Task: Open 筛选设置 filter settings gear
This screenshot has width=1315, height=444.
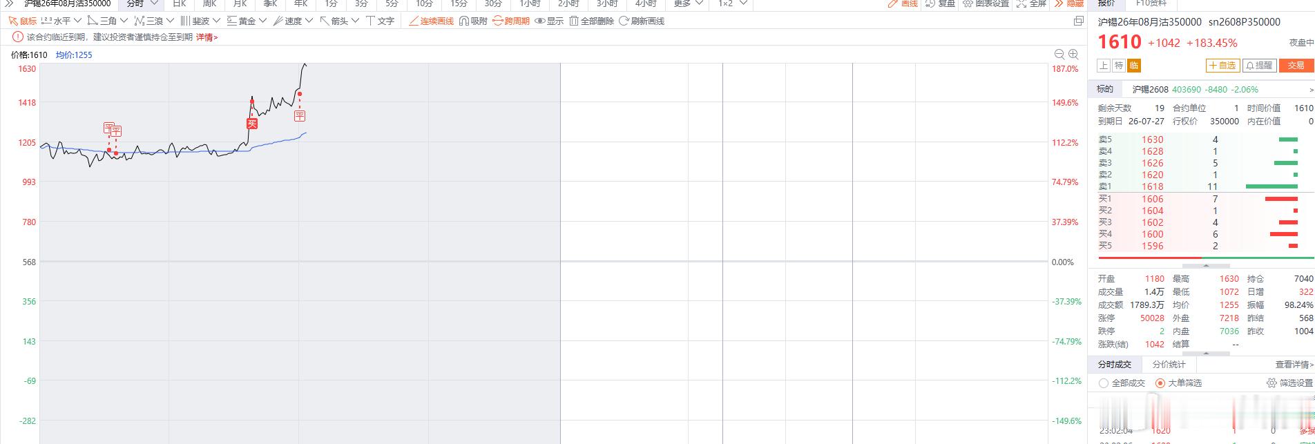Action: coord(1289,383)
